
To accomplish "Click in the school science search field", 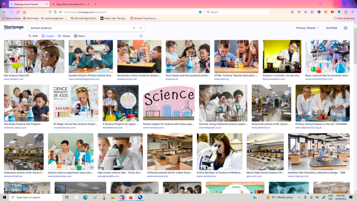I will (80, 28).
